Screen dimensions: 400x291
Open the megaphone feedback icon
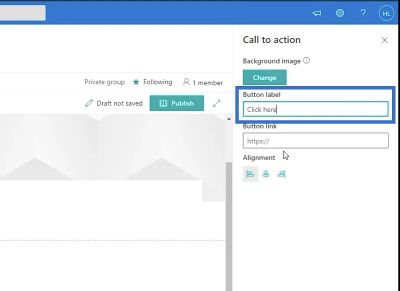(316, 13)
